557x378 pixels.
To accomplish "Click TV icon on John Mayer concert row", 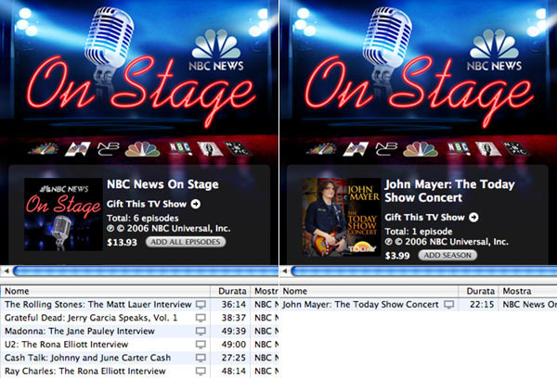I will click(449, 305).
